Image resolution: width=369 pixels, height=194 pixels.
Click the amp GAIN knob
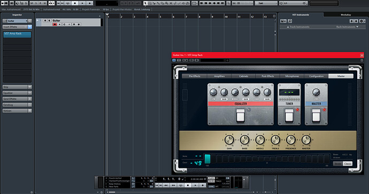(x=229, y=140)
